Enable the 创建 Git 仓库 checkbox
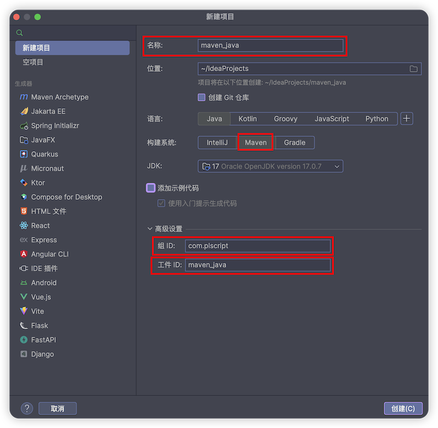This screenshot has width=438, height=428. (x=201, y=97)
